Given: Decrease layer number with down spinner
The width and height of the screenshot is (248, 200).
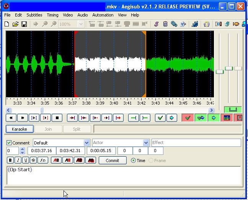Looking at the screenshot, I should (x=22, y=152).
